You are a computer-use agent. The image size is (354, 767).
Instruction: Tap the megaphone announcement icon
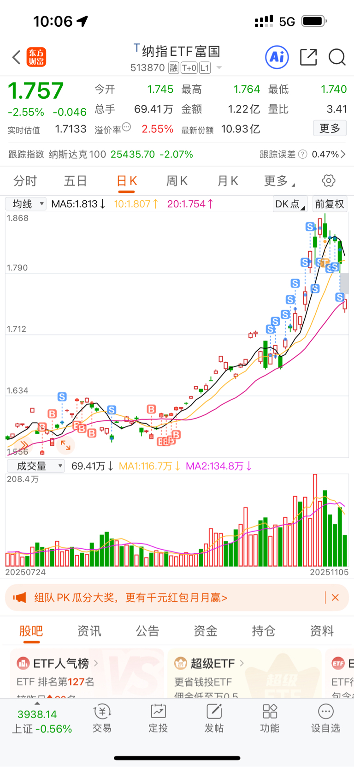point(19,598)
